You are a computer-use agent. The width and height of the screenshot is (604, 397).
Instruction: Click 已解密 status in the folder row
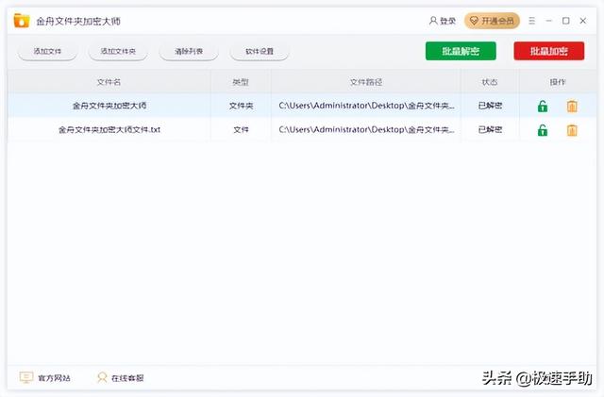tap(490, 106)
